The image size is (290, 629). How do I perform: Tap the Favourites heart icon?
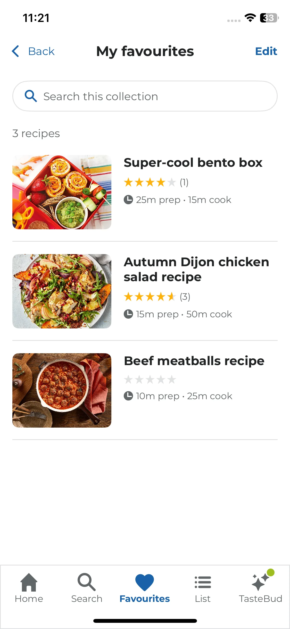(145, 583)
